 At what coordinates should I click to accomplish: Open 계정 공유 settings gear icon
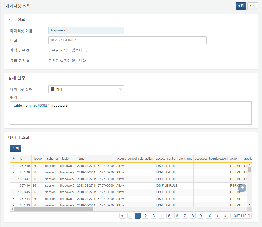(28, 50)
